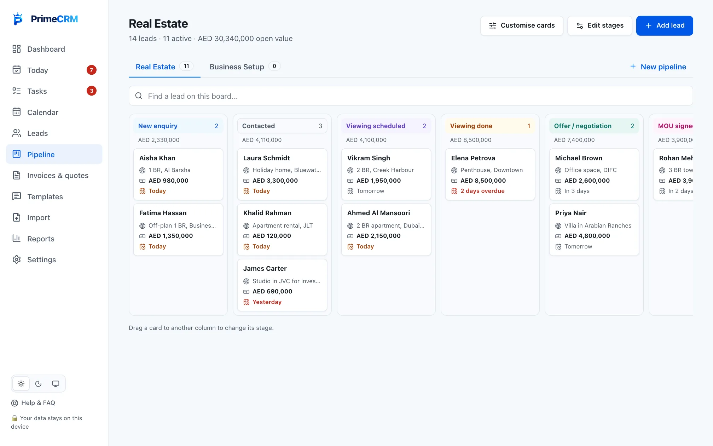Image resolution: width=713 pixels, height=446 pixels.
Task: Click the PrimeCRM logo icon
Action: tap(18, 19)
